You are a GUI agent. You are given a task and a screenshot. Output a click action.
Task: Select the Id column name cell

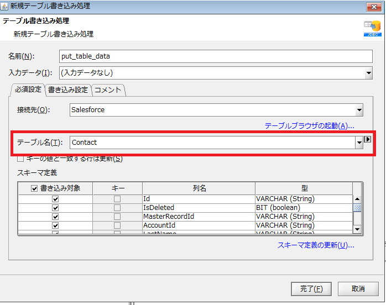pos(199,199)
